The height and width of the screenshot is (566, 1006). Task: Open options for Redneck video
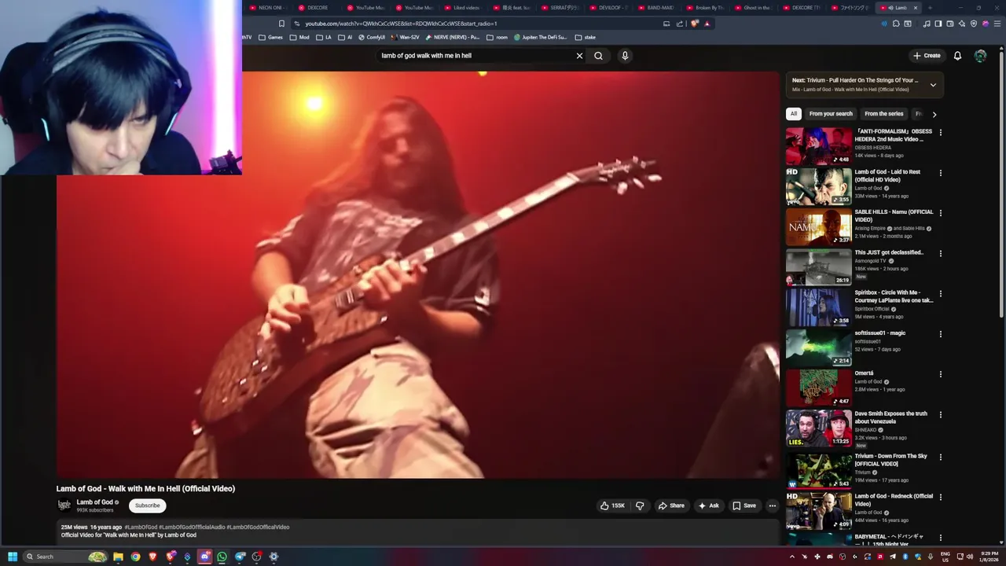coord(940,497)
